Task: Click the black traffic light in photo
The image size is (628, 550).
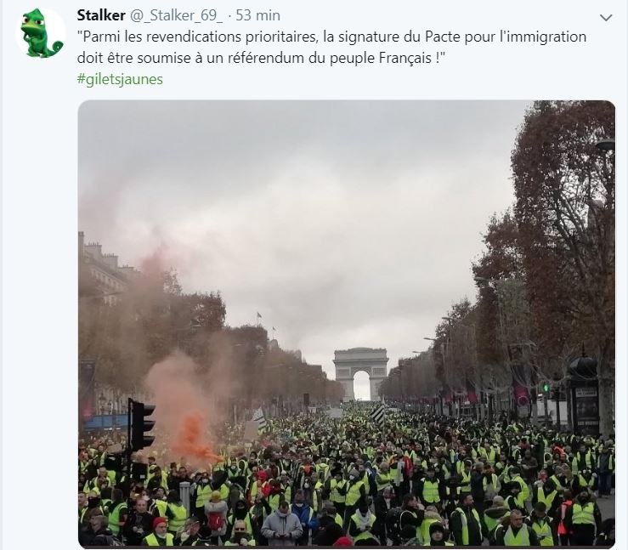Action: tap(141, 425)
